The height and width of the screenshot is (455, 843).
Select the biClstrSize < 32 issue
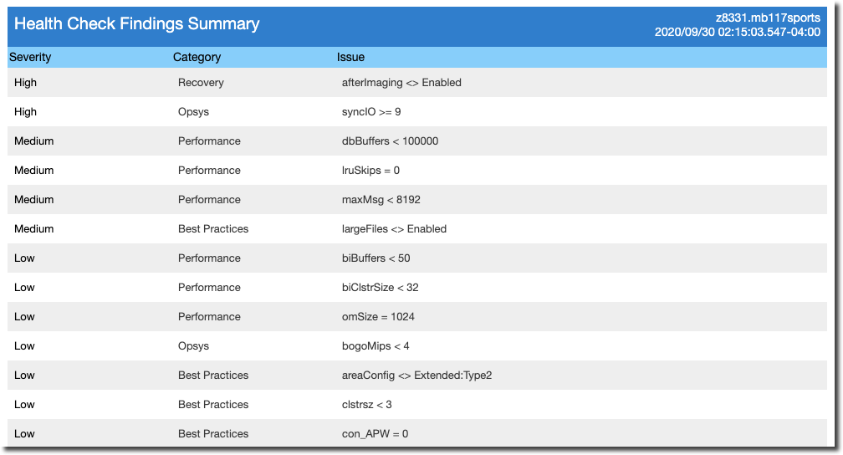(380, 287)
